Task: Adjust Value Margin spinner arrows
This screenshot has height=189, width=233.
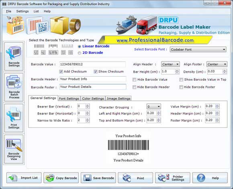Action: click(217, 106)
